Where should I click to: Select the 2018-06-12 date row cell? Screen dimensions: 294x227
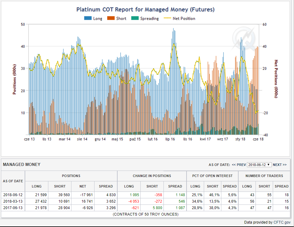tap(13, 195)
